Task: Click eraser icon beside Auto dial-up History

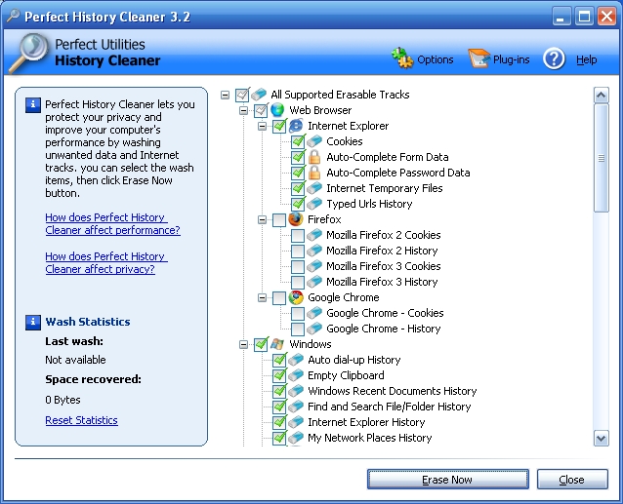Action: coord(296,360)
